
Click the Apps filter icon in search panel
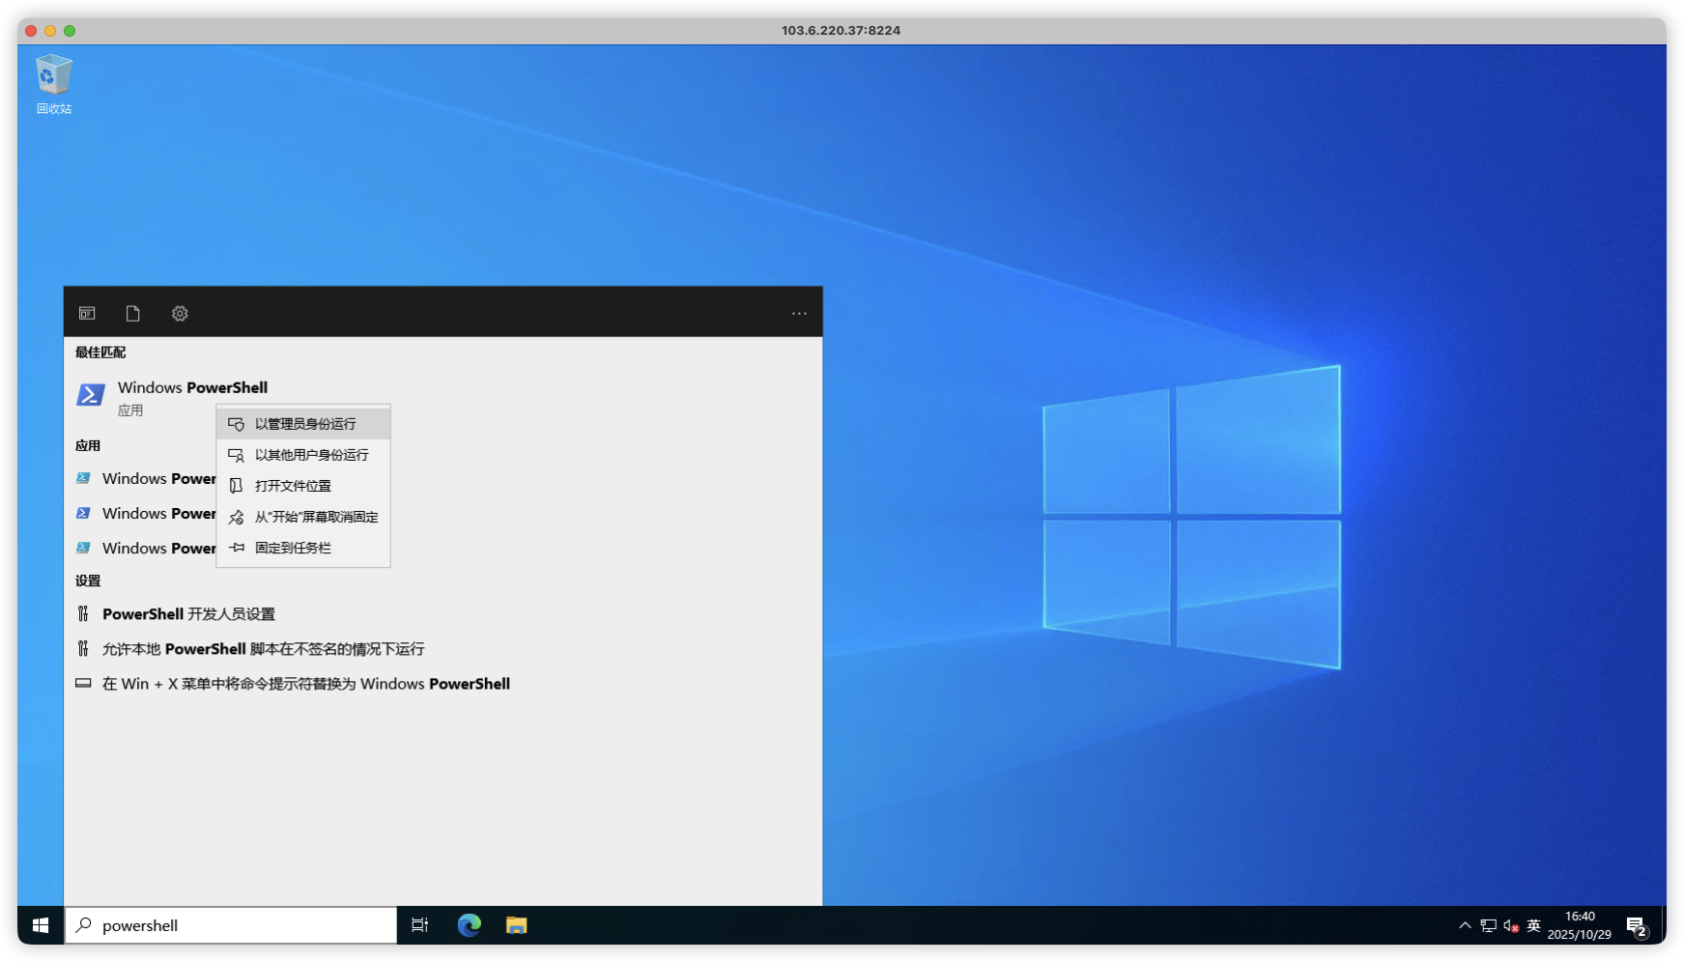coord(87,313)
